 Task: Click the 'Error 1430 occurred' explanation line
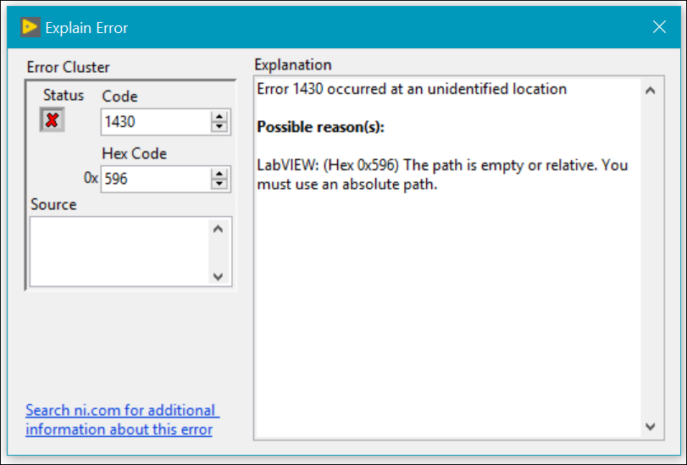tap(412, 89)
